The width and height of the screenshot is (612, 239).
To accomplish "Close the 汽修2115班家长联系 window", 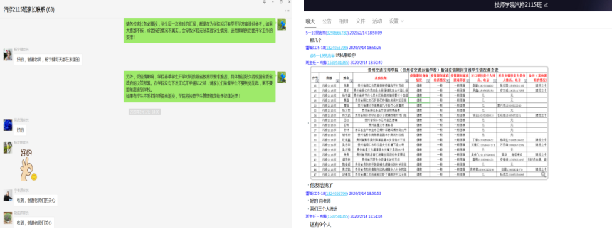I will coord(289,2).
